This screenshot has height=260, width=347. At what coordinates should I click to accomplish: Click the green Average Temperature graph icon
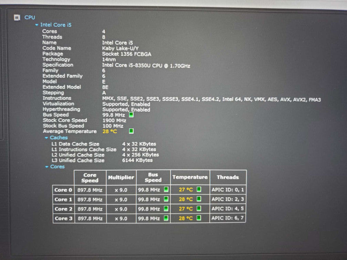click(x=131, y=131)
